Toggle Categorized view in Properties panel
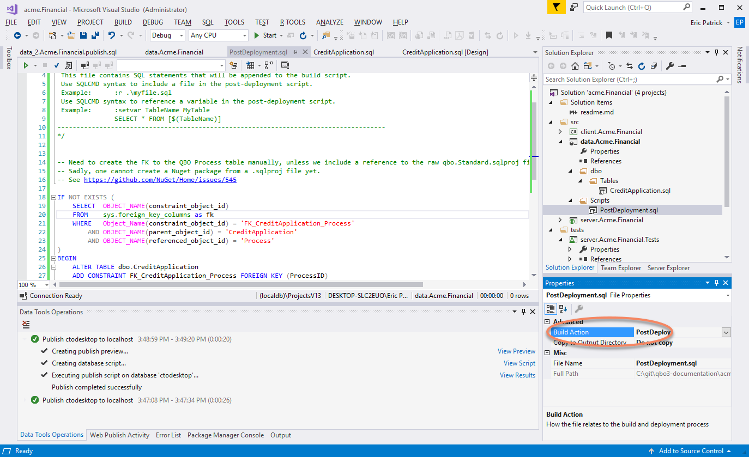 [551, 309]
